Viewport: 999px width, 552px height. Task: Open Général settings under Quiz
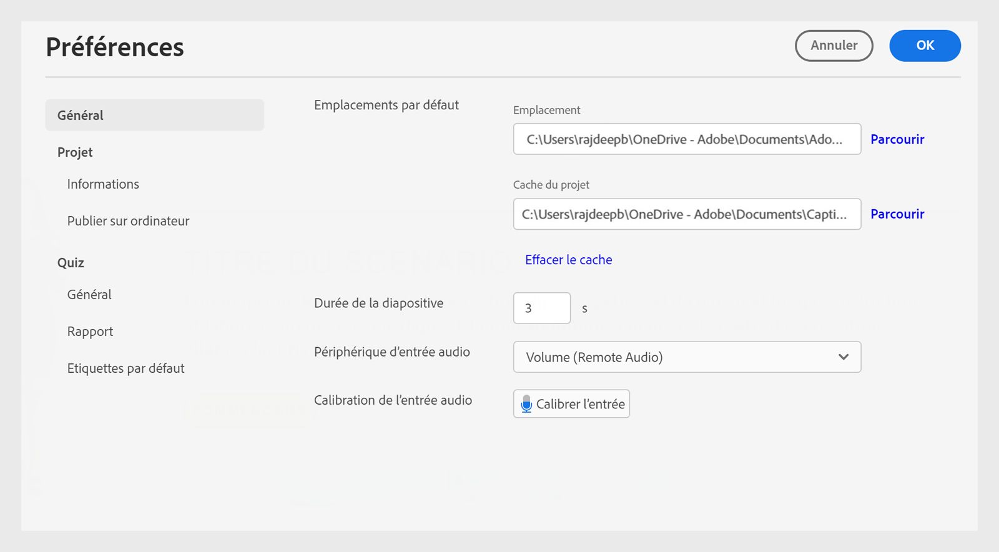(x=89, y=295)
